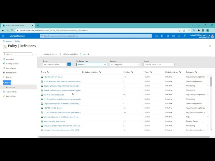Open the help question mark icon
The image size is (215, 161).
point(179,36)
